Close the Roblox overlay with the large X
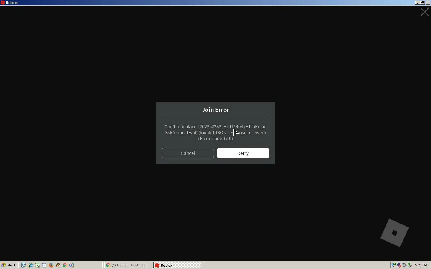Image resolution: width=431 pixels, height=269 pixels. point(425,12)
